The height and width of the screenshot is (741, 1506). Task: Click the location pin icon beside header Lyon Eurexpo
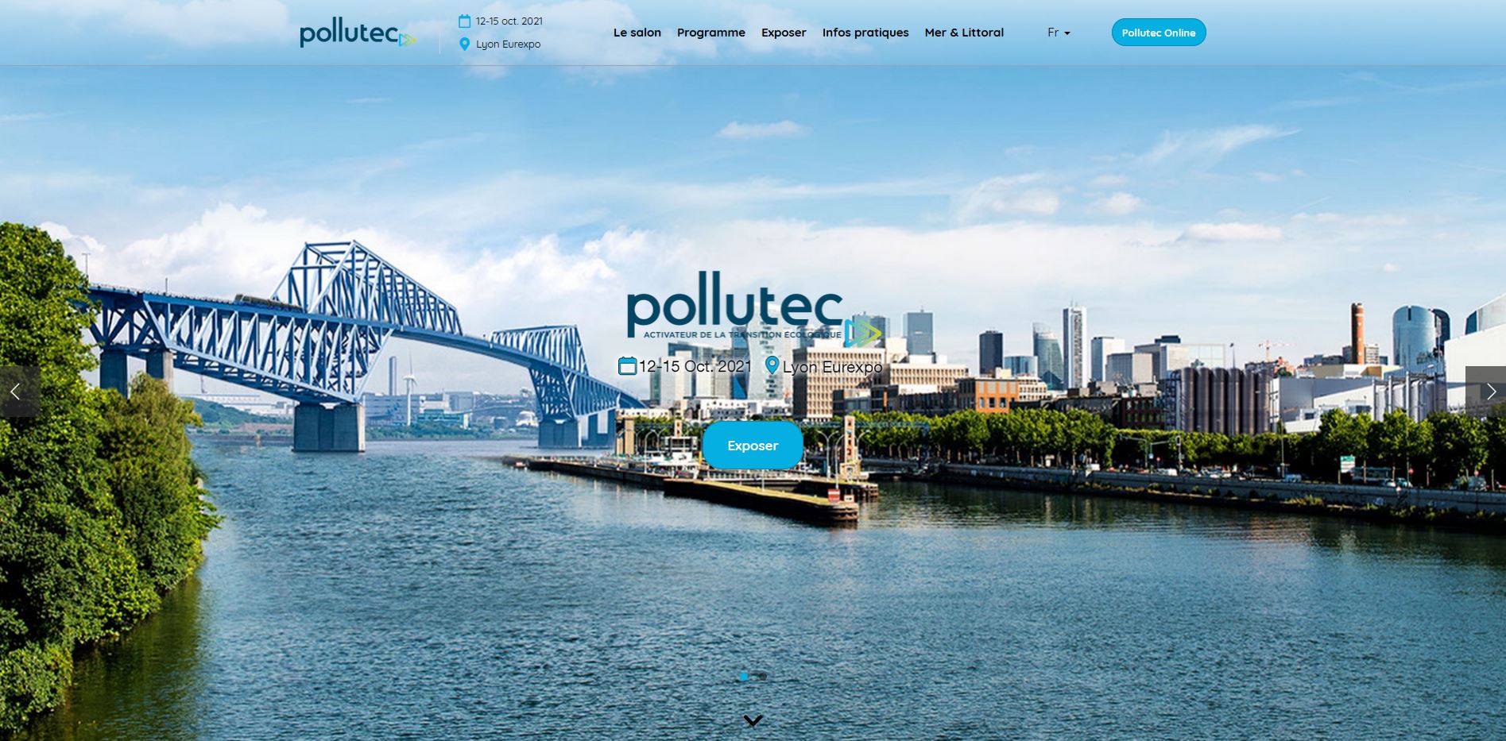coord(465,44)
